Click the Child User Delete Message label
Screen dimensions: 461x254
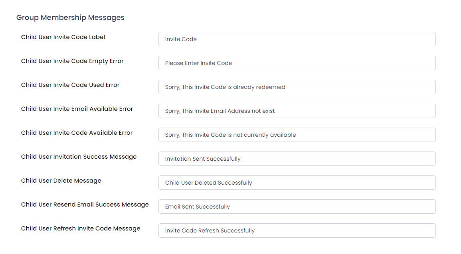(61, 181)
